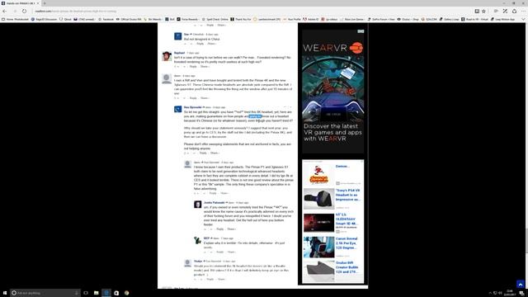Click the green creature commenter avatar
528x297 pixels.
point(198,240)
